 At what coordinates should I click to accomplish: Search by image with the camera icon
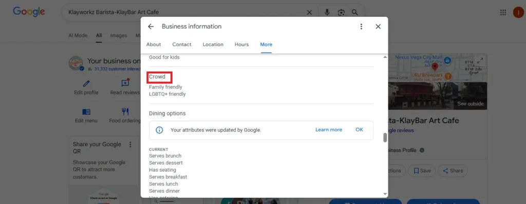point(341,12)
